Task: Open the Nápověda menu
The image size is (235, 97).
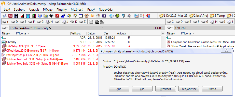Action: [x=106, y=10]
